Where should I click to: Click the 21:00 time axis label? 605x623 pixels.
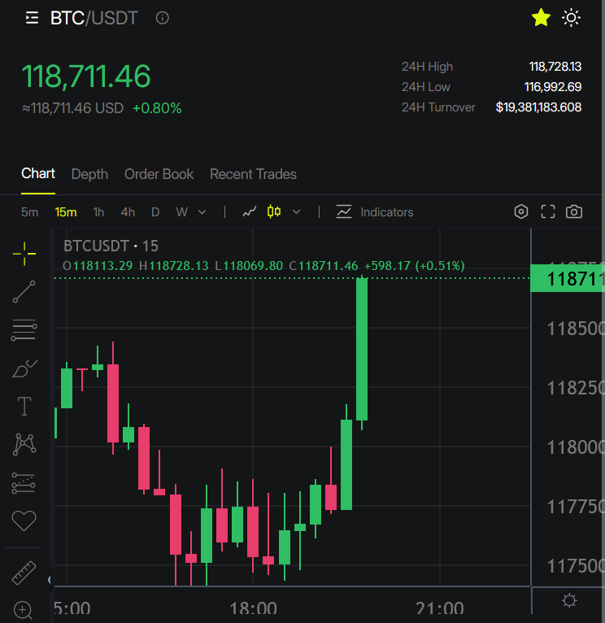tap(440, 608)
